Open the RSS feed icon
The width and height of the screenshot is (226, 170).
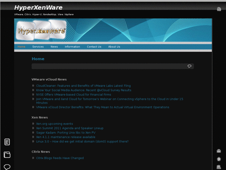(219, 9)
